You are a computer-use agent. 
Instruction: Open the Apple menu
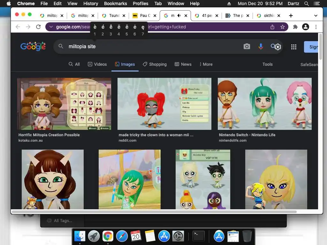(9, 4)
